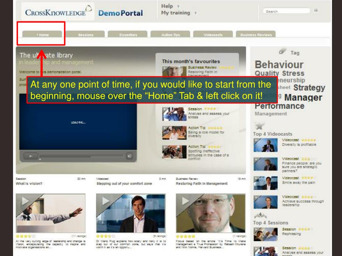Click 'Being a role model for diversity' text
This screenshot has width=342, height=256.
pyautogui.click(x=206, y=134)
